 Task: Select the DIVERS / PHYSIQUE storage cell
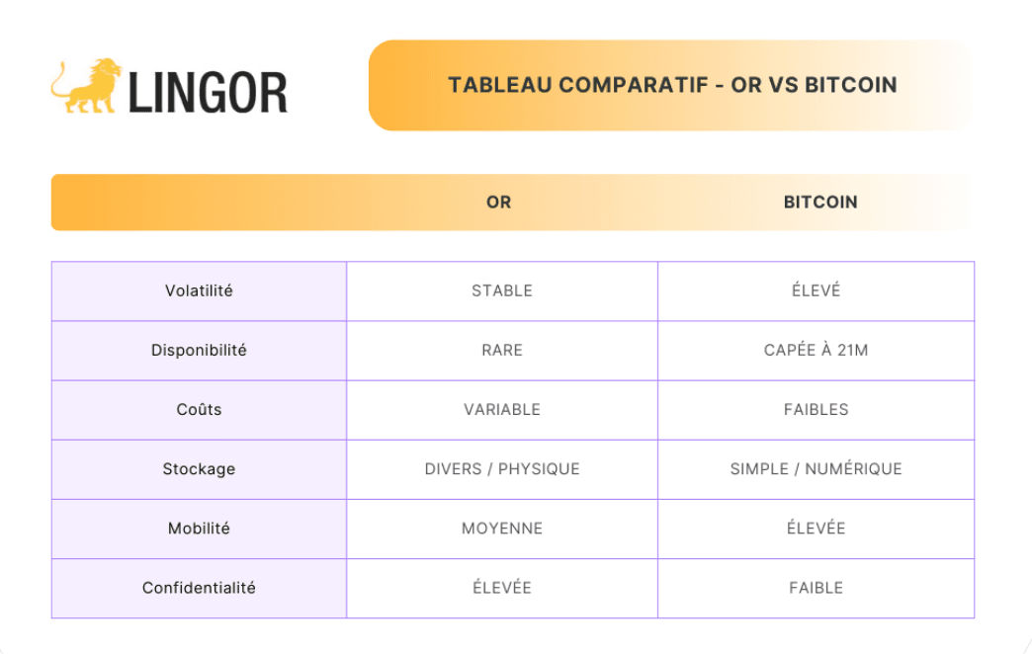(502, 469)
